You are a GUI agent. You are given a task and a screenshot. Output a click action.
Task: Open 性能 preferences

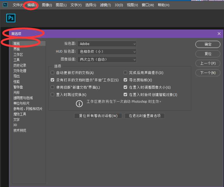point(17,82)
